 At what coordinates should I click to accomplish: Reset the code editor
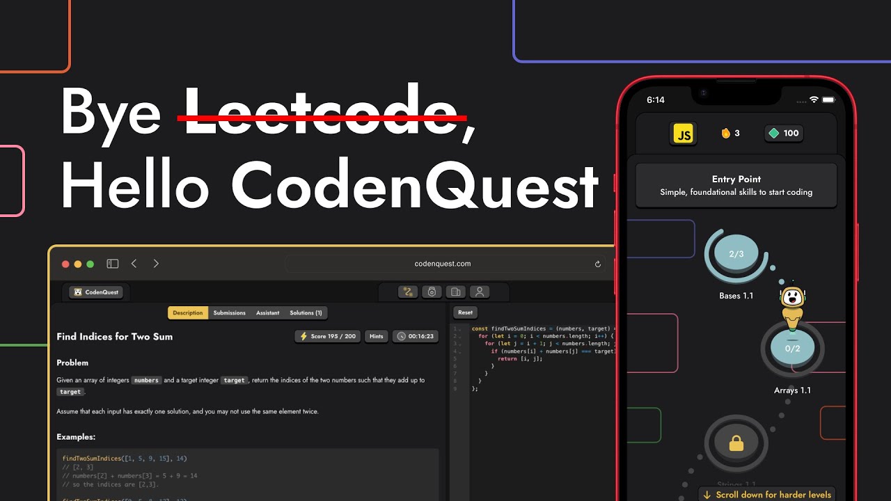(x=465, y=312)
